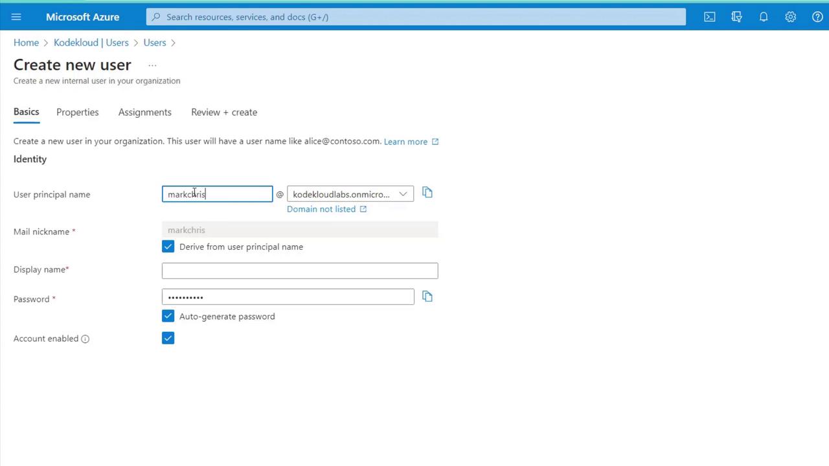The image size is (829, 466).
Task: Click the User principal name label
Action: [x=52, y=194]
